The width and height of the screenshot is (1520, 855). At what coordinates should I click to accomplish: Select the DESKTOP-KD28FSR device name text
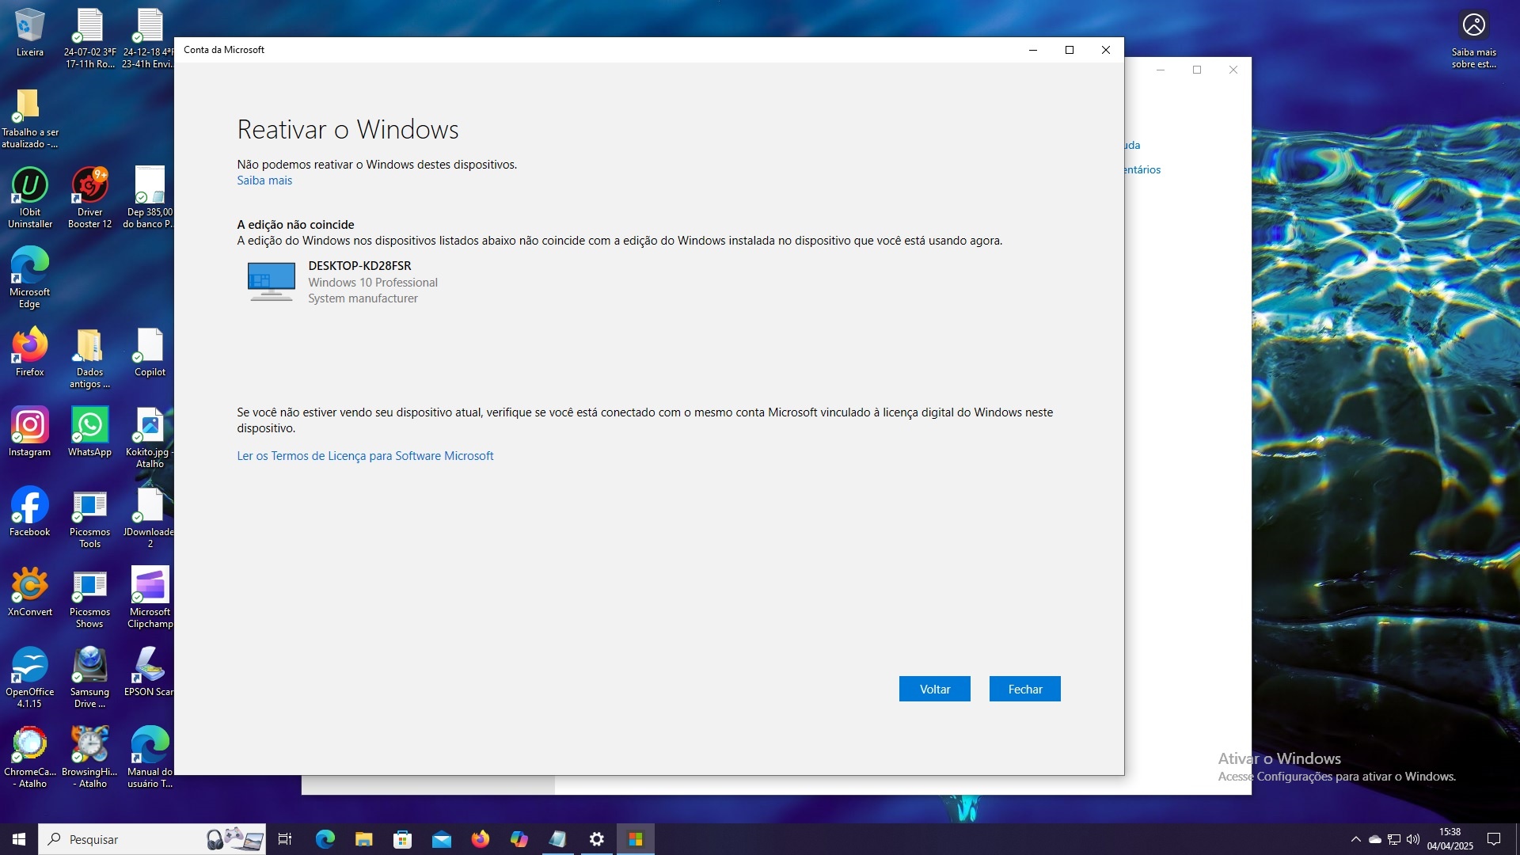coord(359,266)
